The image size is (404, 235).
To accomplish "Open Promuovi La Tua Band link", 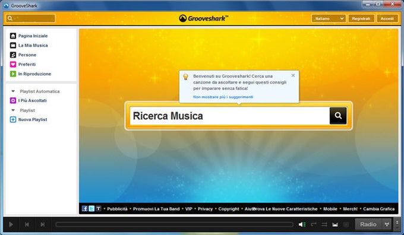I will point(156,209).
